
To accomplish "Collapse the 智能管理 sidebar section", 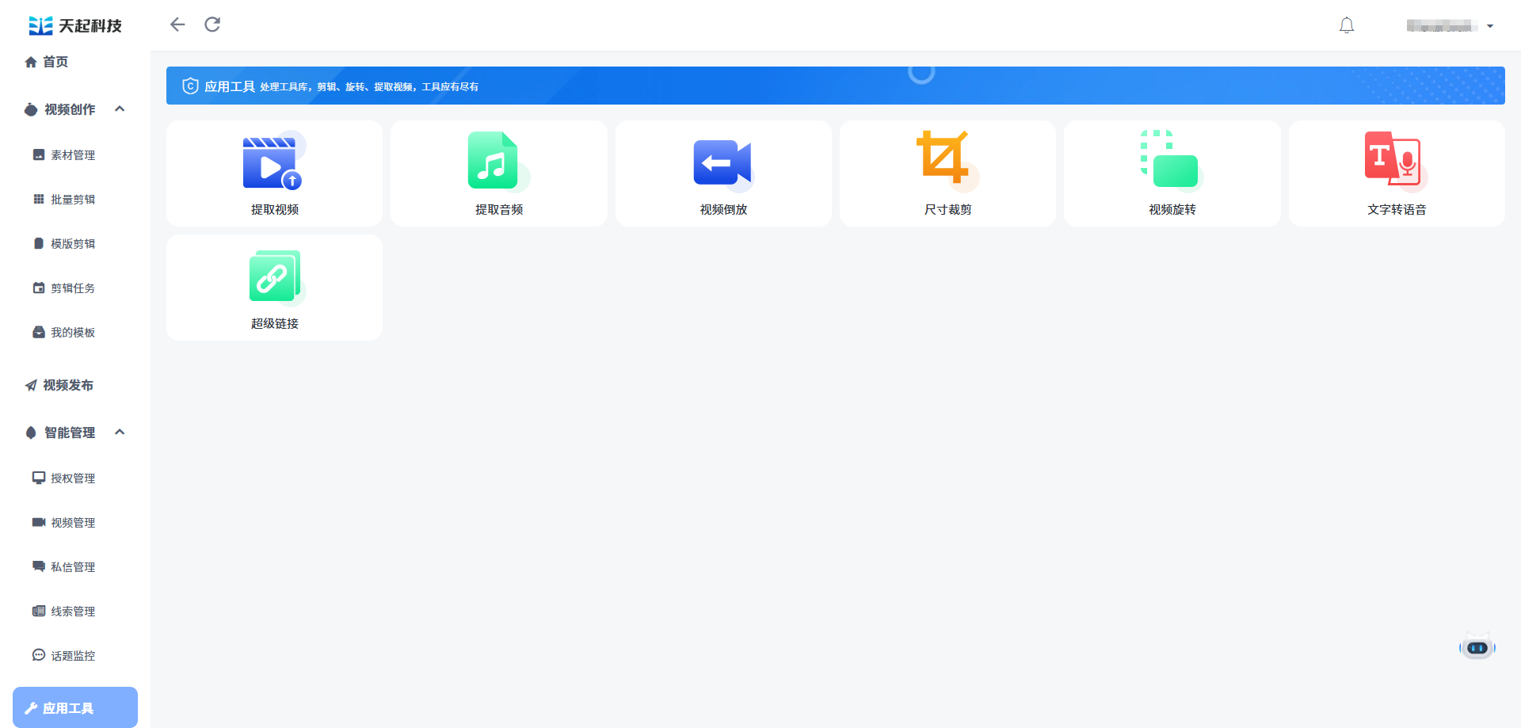I will coord(120,433).
